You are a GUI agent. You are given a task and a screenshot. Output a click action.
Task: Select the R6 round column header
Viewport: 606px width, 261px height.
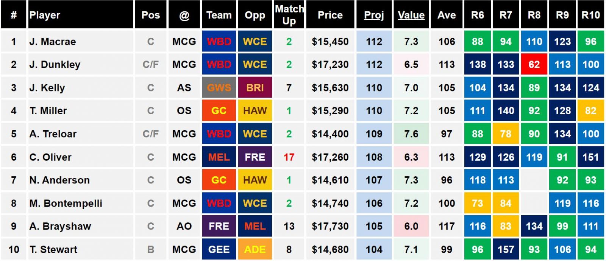point(477,15)
